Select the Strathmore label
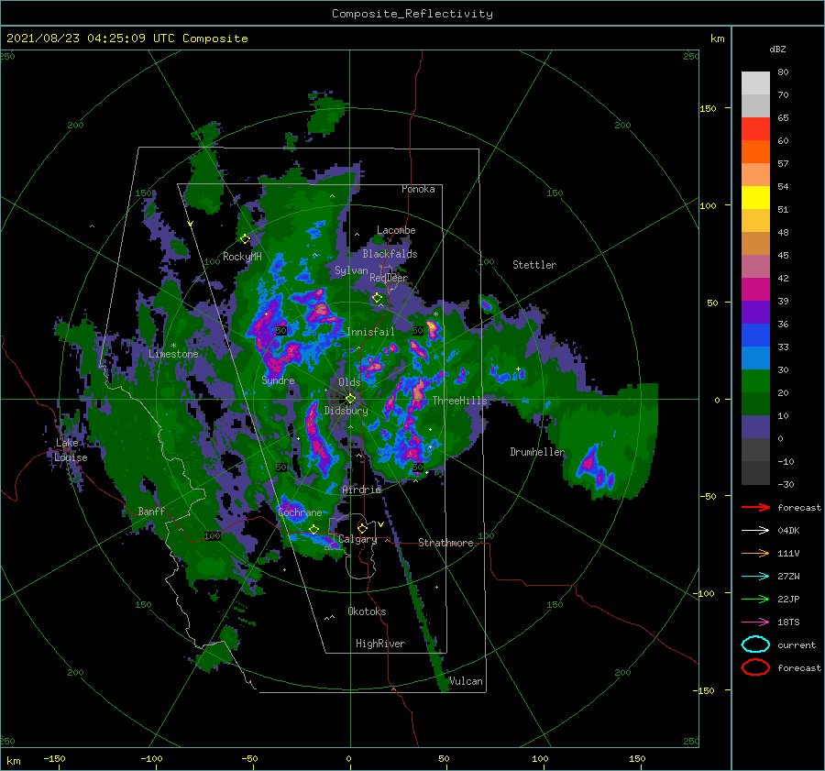Viewport: 825px width, 771px height. [445, 543]
